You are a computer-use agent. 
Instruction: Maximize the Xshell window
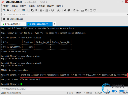click(x=123, y=2)
